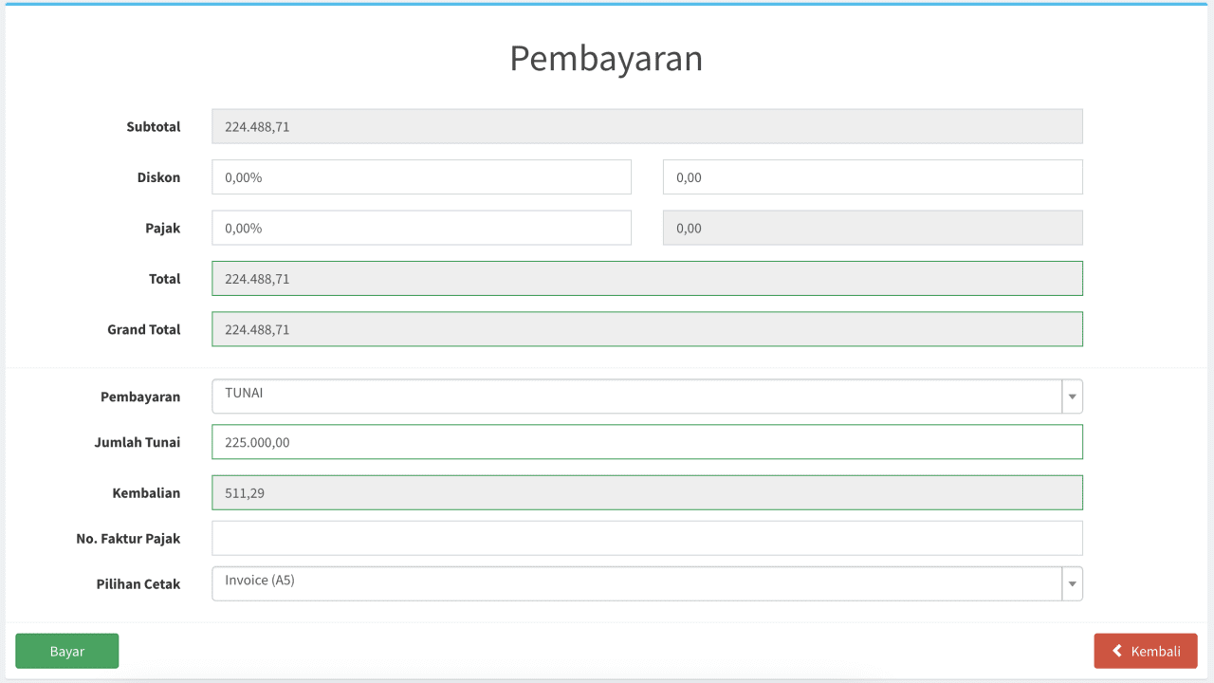Click the Pembayaran page heading
This screenshot has height=683, width=1214.
pyautogui.click(x=606, y=59)
